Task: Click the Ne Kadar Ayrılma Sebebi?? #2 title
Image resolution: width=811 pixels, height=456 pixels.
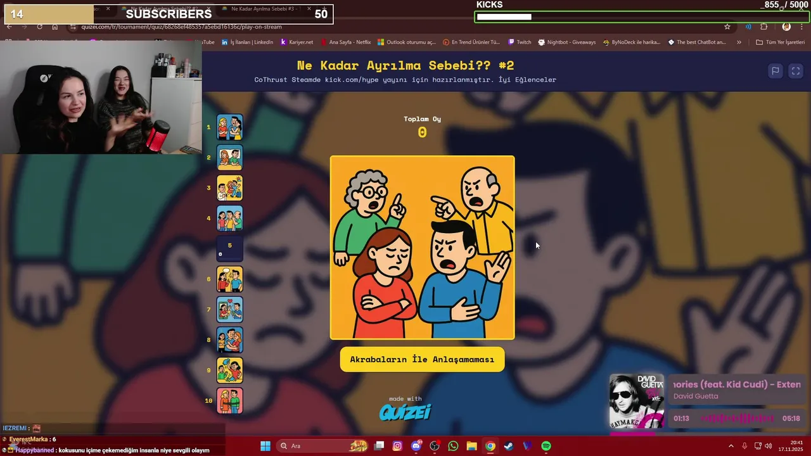Action: coord(405,65)
